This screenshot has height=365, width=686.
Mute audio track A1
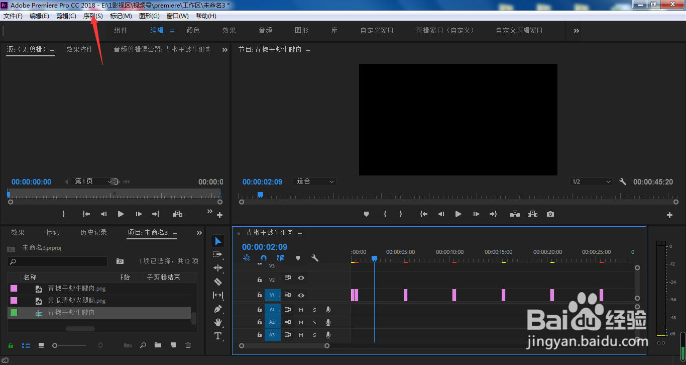[x=301, y=310]
